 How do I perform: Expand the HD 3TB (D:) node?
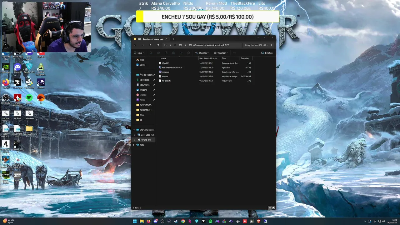pyautogui.click(x=135, y=140)
